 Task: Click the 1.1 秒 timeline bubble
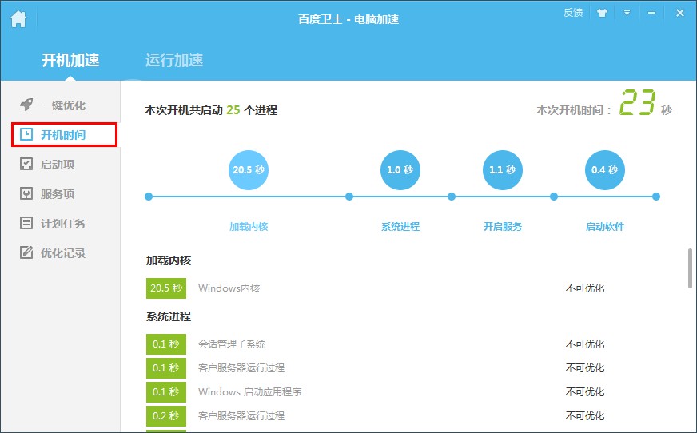click(502, 170)
